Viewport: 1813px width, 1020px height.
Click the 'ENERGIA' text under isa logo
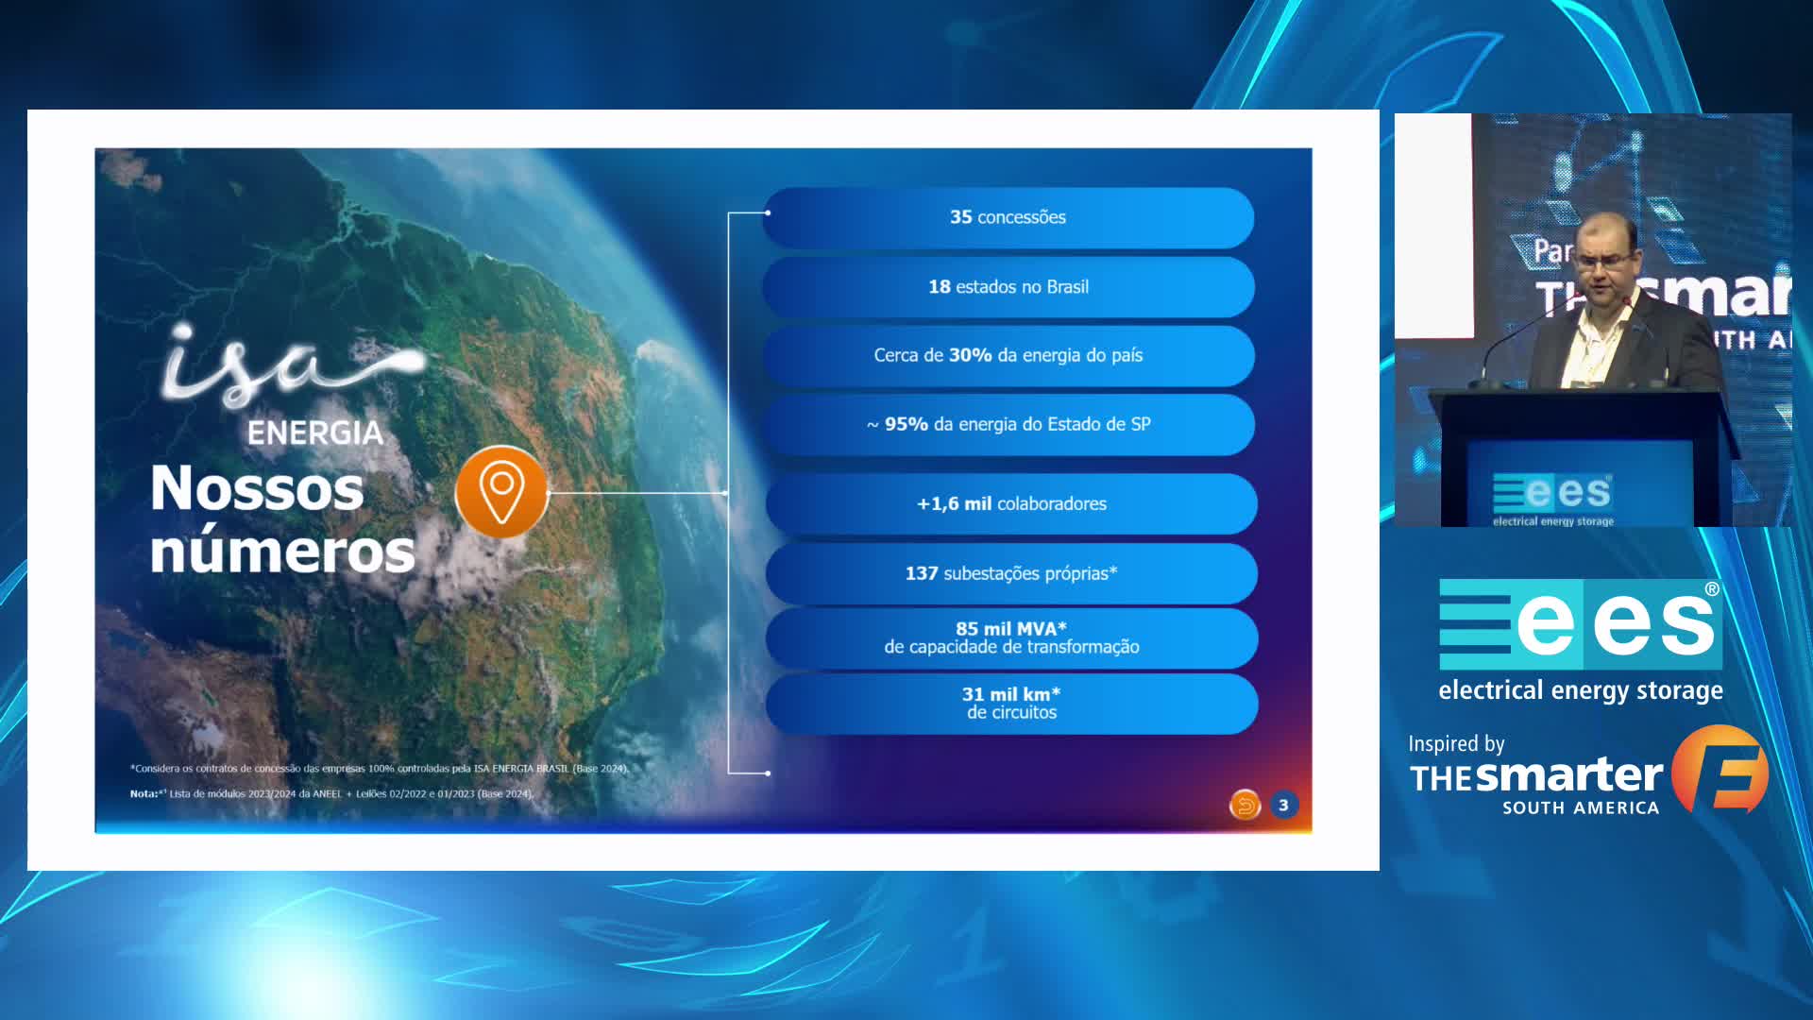point(315,433)
